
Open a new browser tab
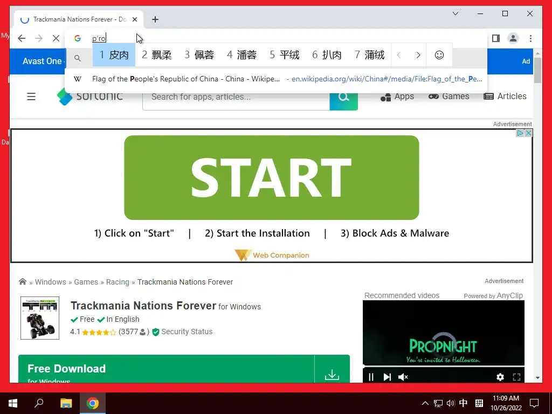click(x=155, y=19)
